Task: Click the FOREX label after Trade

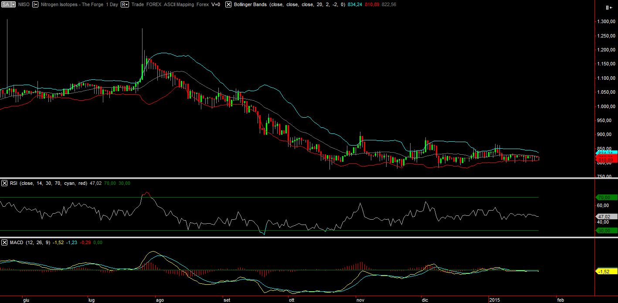Action: tap(153, 4)
